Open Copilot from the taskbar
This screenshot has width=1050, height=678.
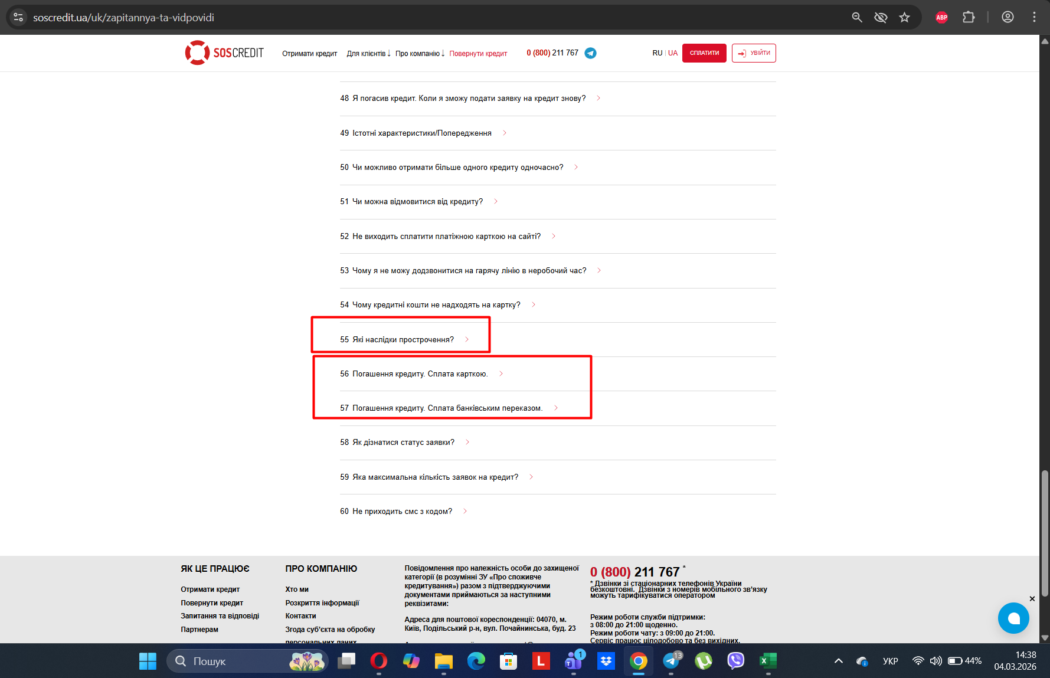411,661
